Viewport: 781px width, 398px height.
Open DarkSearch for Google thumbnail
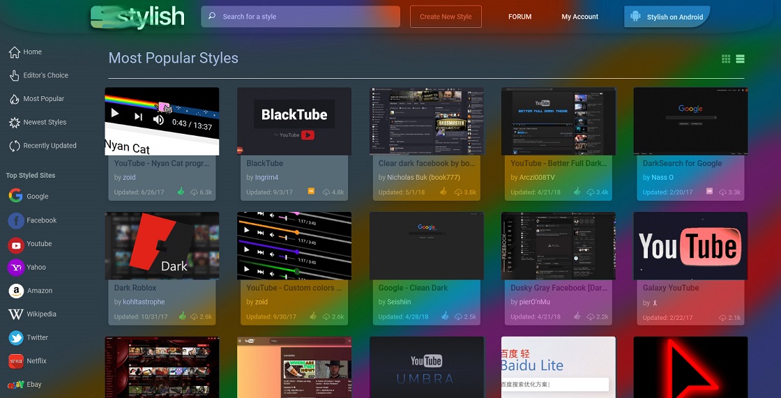tap(690, 121)
